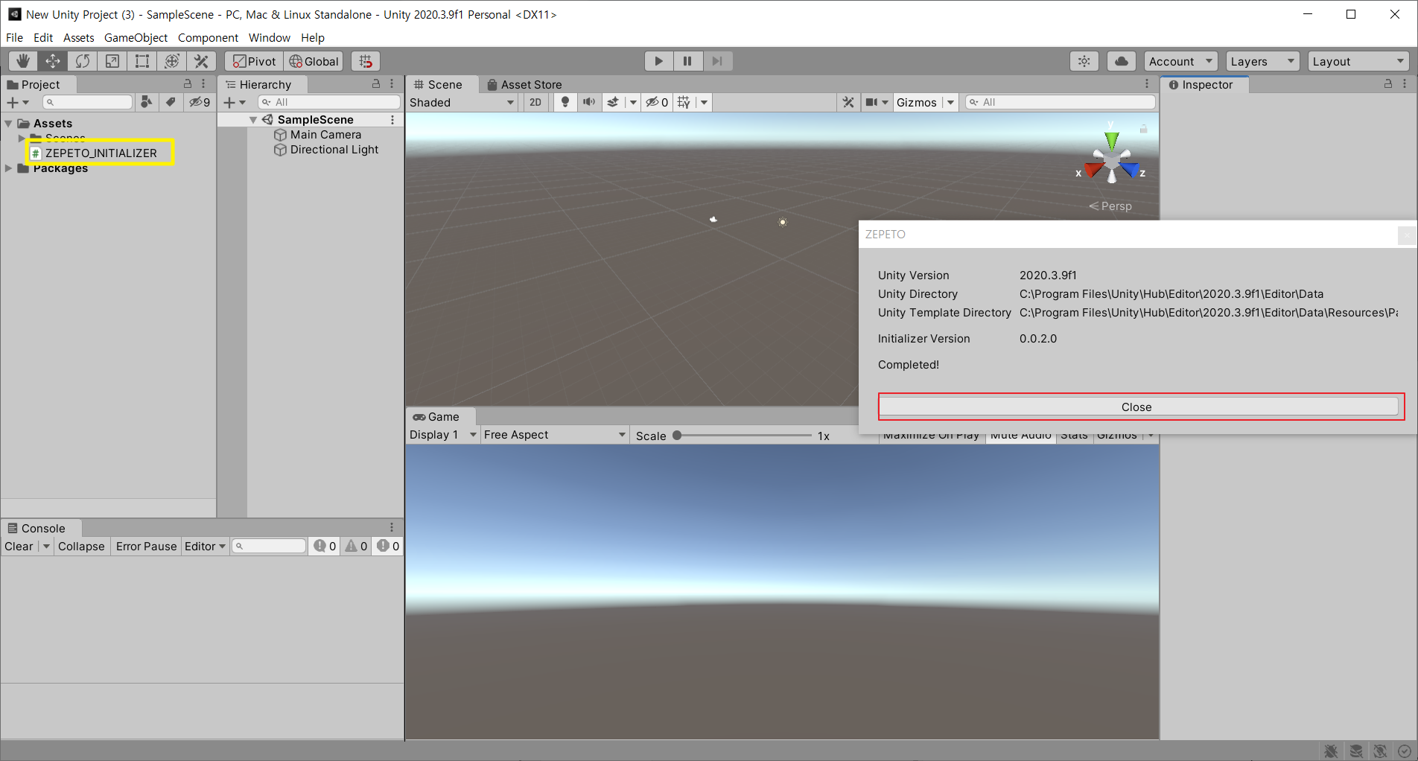The width and height of the screenshot is (1418, 761).
Task: Toggle Global handle rotation
Action: pyautogui.click(x=314, y=61)
